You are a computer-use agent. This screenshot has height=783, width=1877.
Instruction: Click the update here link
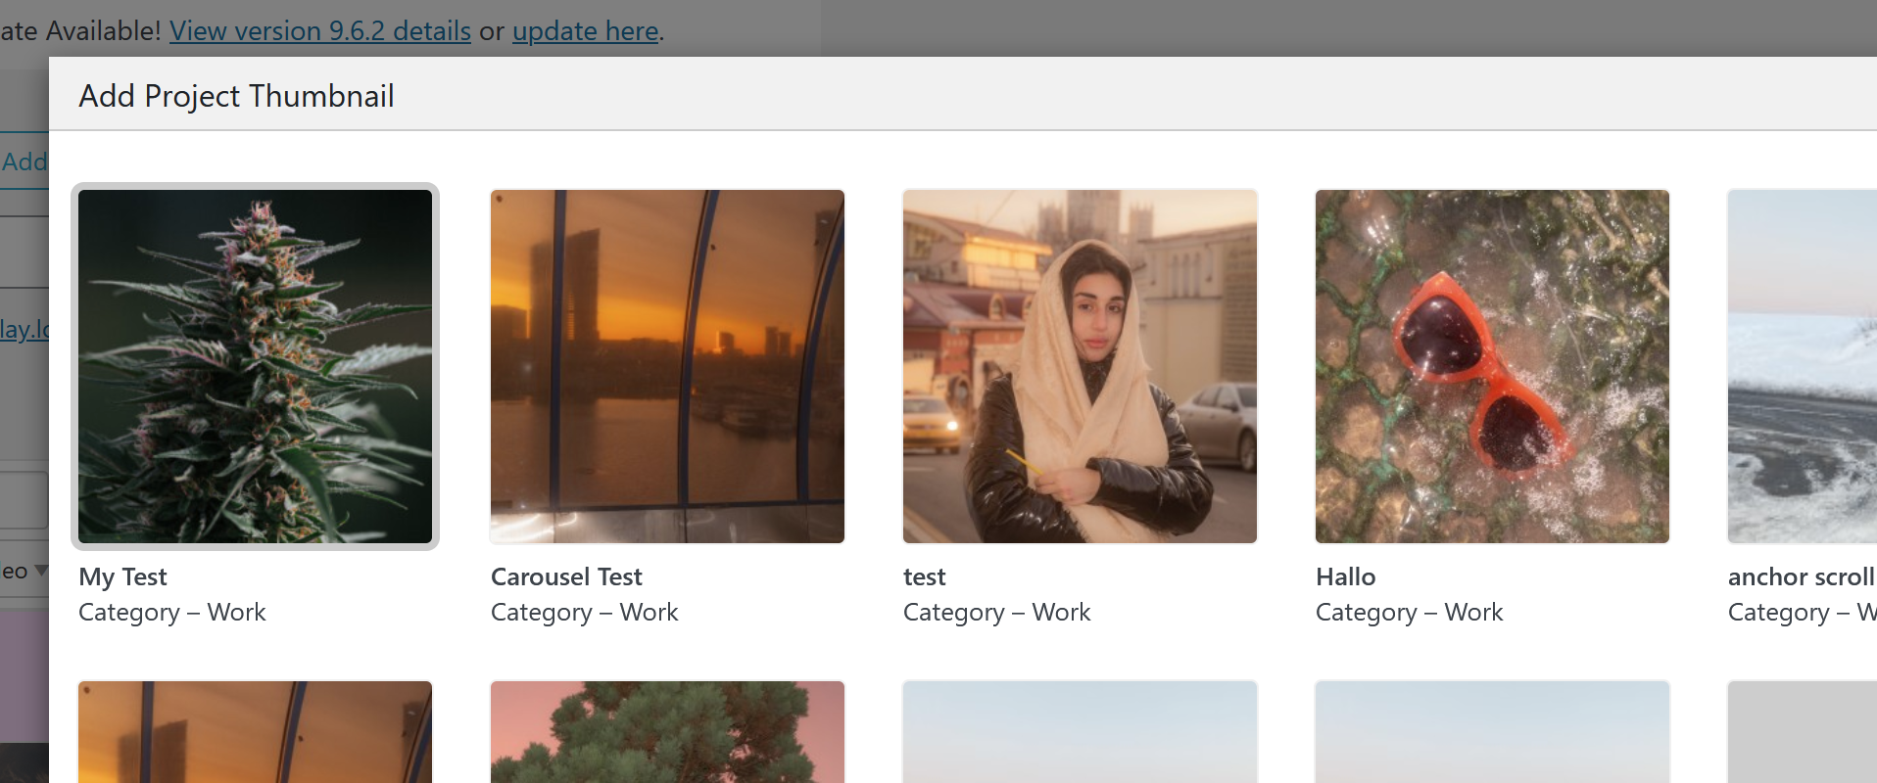pos(585,31)
